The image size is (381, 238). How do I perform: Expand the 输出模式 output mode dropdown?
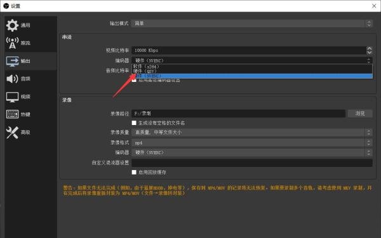click(252, 23)
